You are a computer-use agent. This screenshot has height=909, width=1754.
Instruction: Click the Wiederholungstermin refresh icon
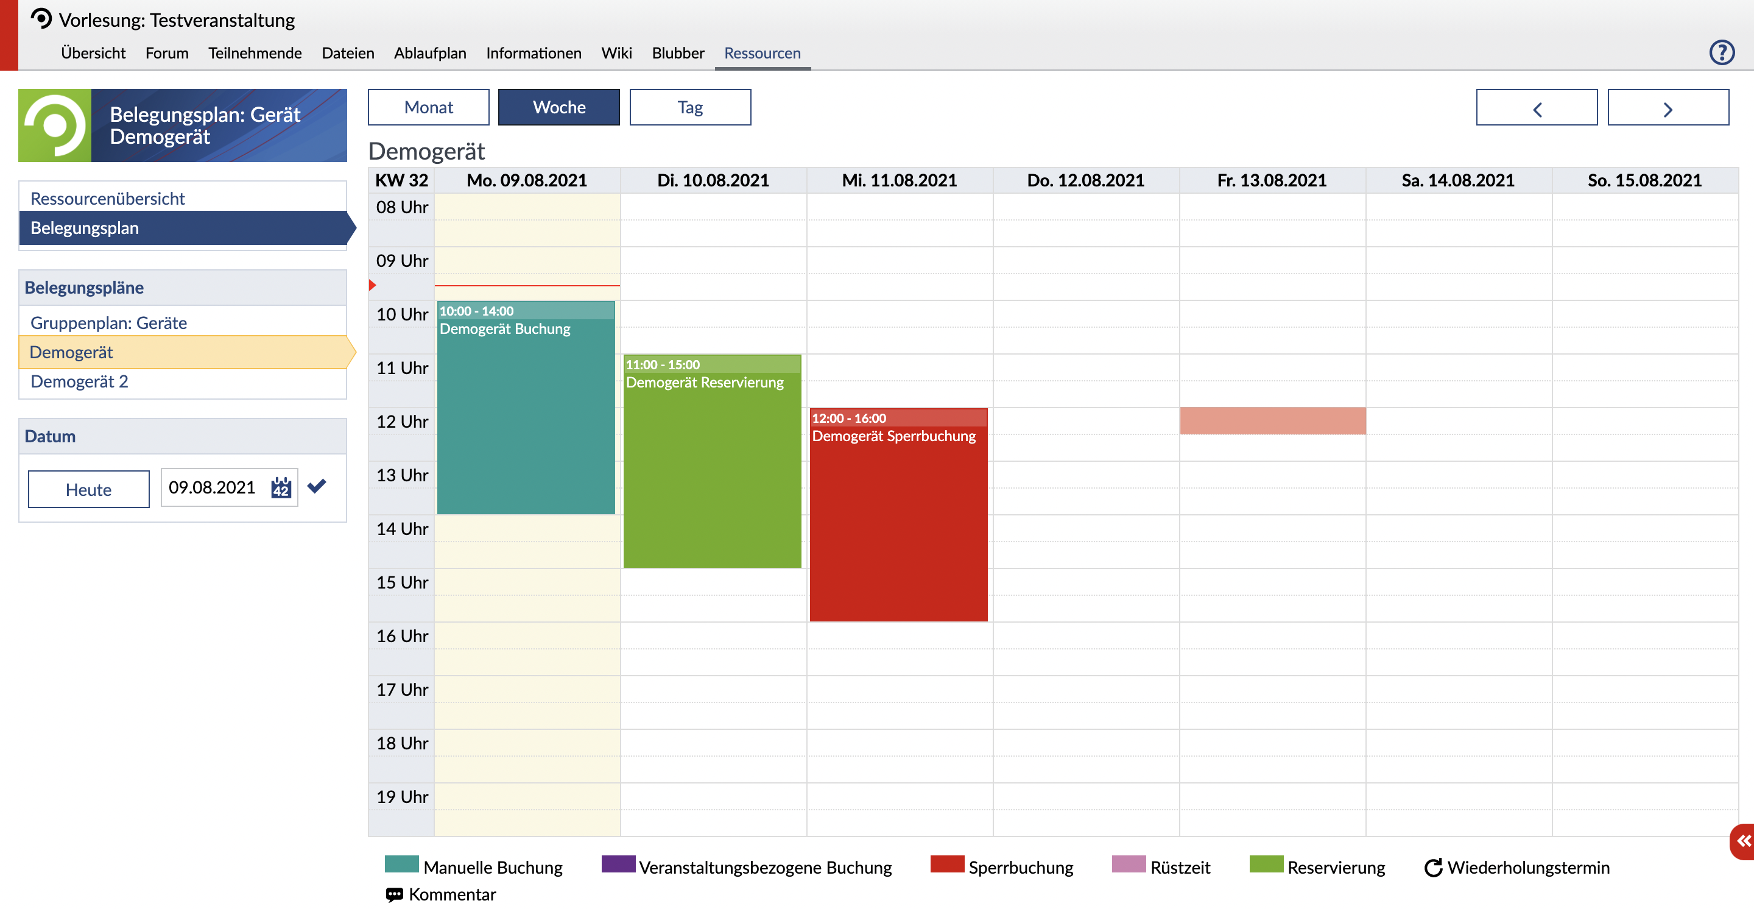[x=1432, y=867]
